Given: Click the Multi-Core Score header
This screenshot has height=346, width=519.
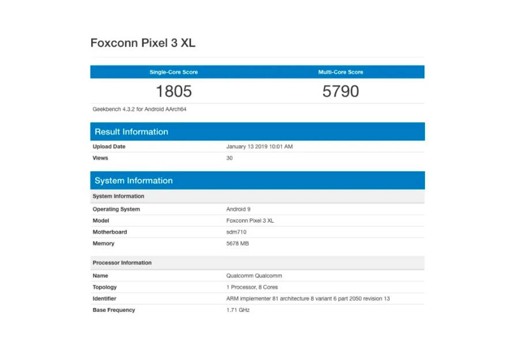Looking at the screenshot, I should point(340,72).
